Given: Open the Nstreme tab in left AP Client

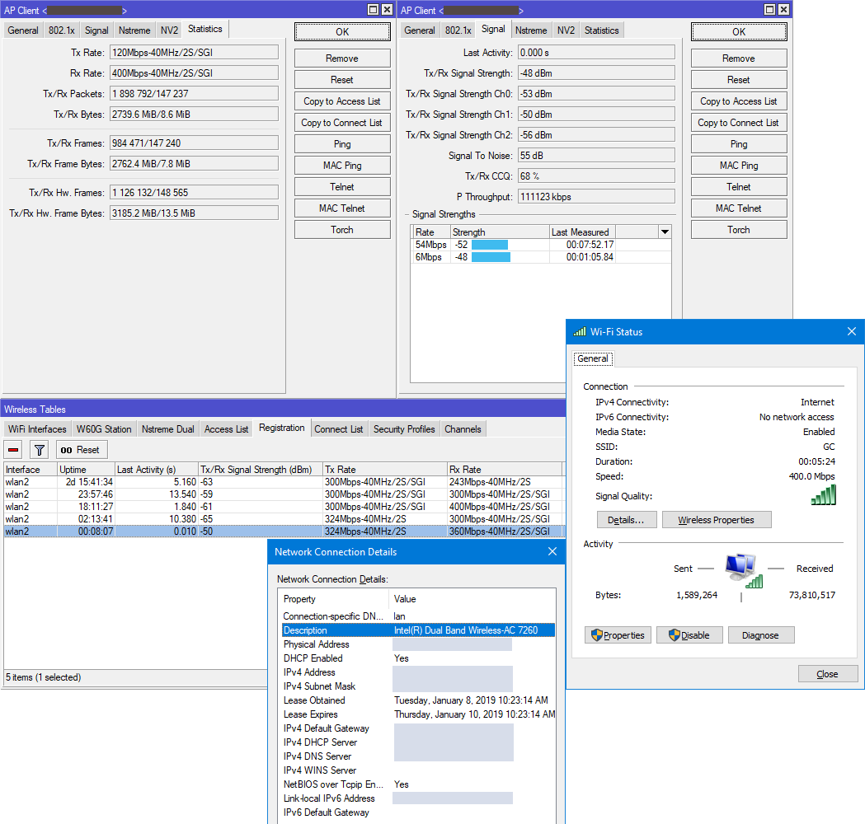Looking at the screenshot, I should pyautogui.click(x=134, y=30).
